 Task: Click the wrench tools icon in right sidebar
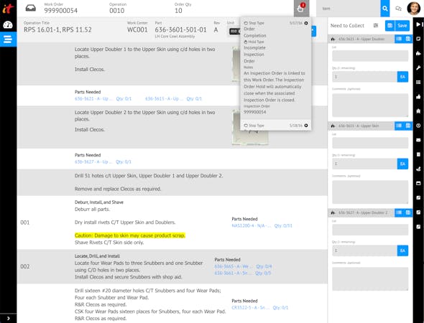pyautogui.click(x=418, y=67)
